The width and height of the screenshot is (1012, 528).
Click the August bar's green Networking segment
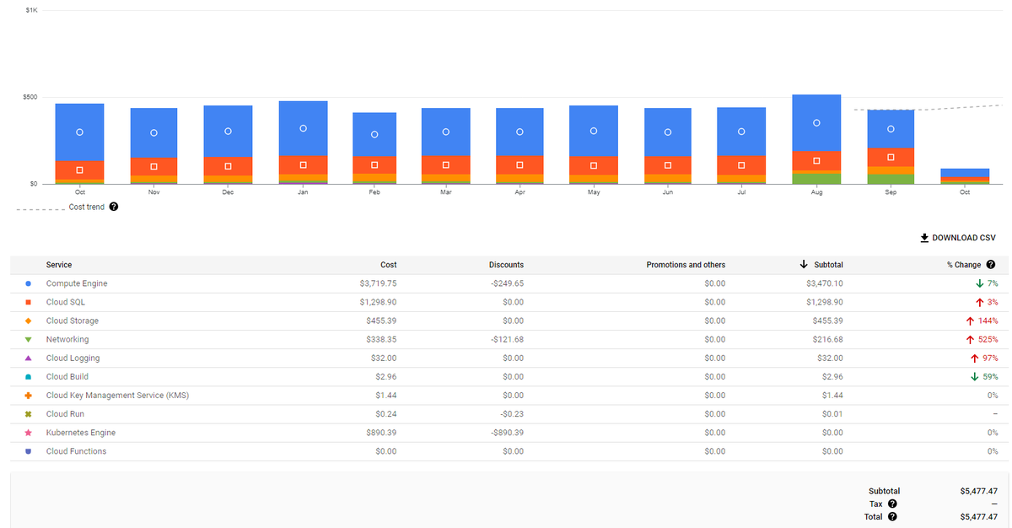(816, 179)
